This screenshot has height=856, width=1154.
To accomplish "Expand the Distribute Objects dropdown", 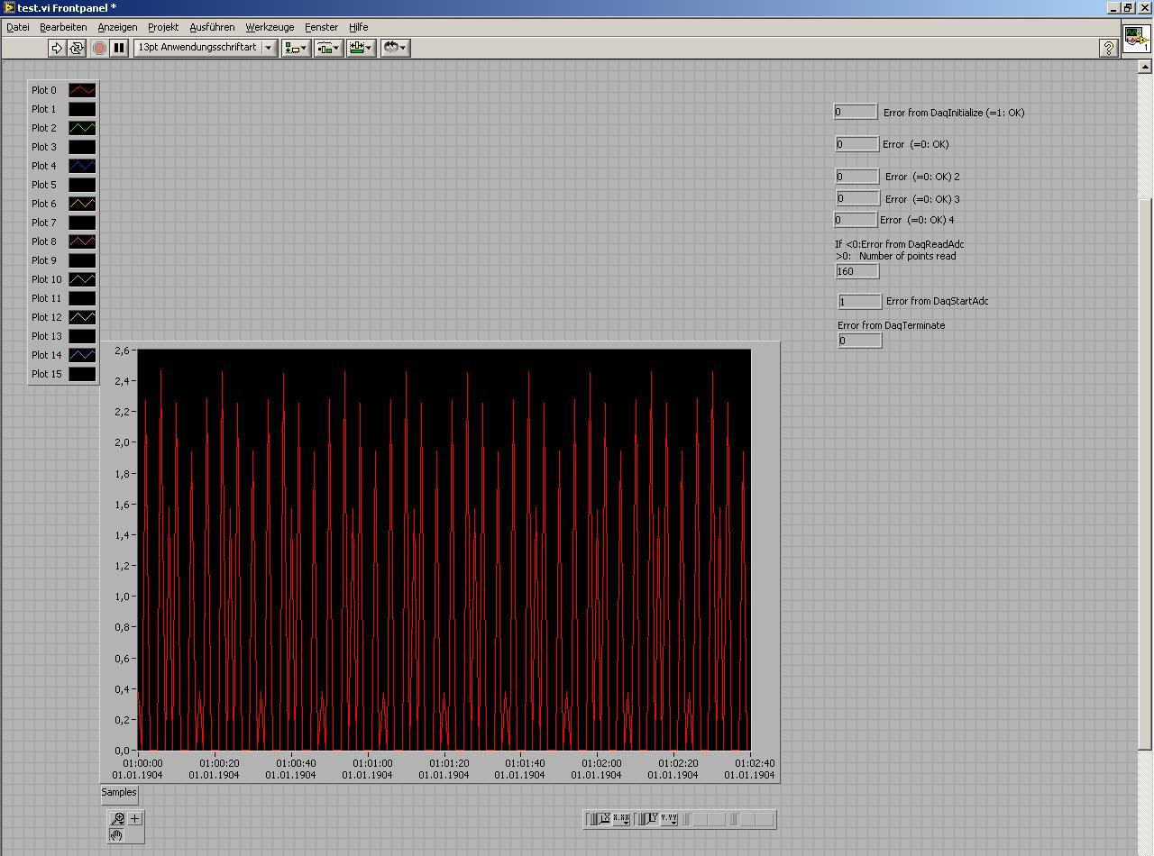I will point(328,48).
